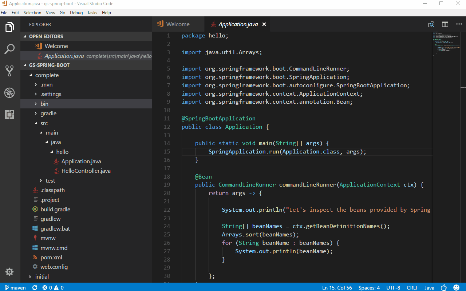Open the Search view in the activity bar

pyautogui.click(x=9, y=49)
